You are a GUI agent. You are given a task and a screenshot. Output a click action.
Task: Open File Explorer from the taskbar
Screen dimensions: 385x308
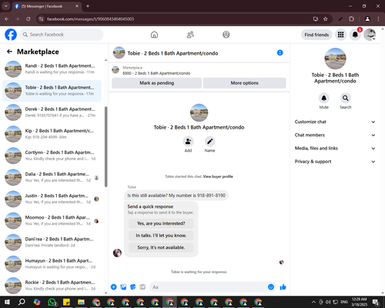click(x=81, y=302)
